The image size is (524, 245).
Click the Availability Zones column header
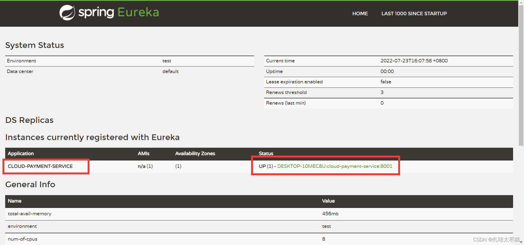click(x=195, y=154)
